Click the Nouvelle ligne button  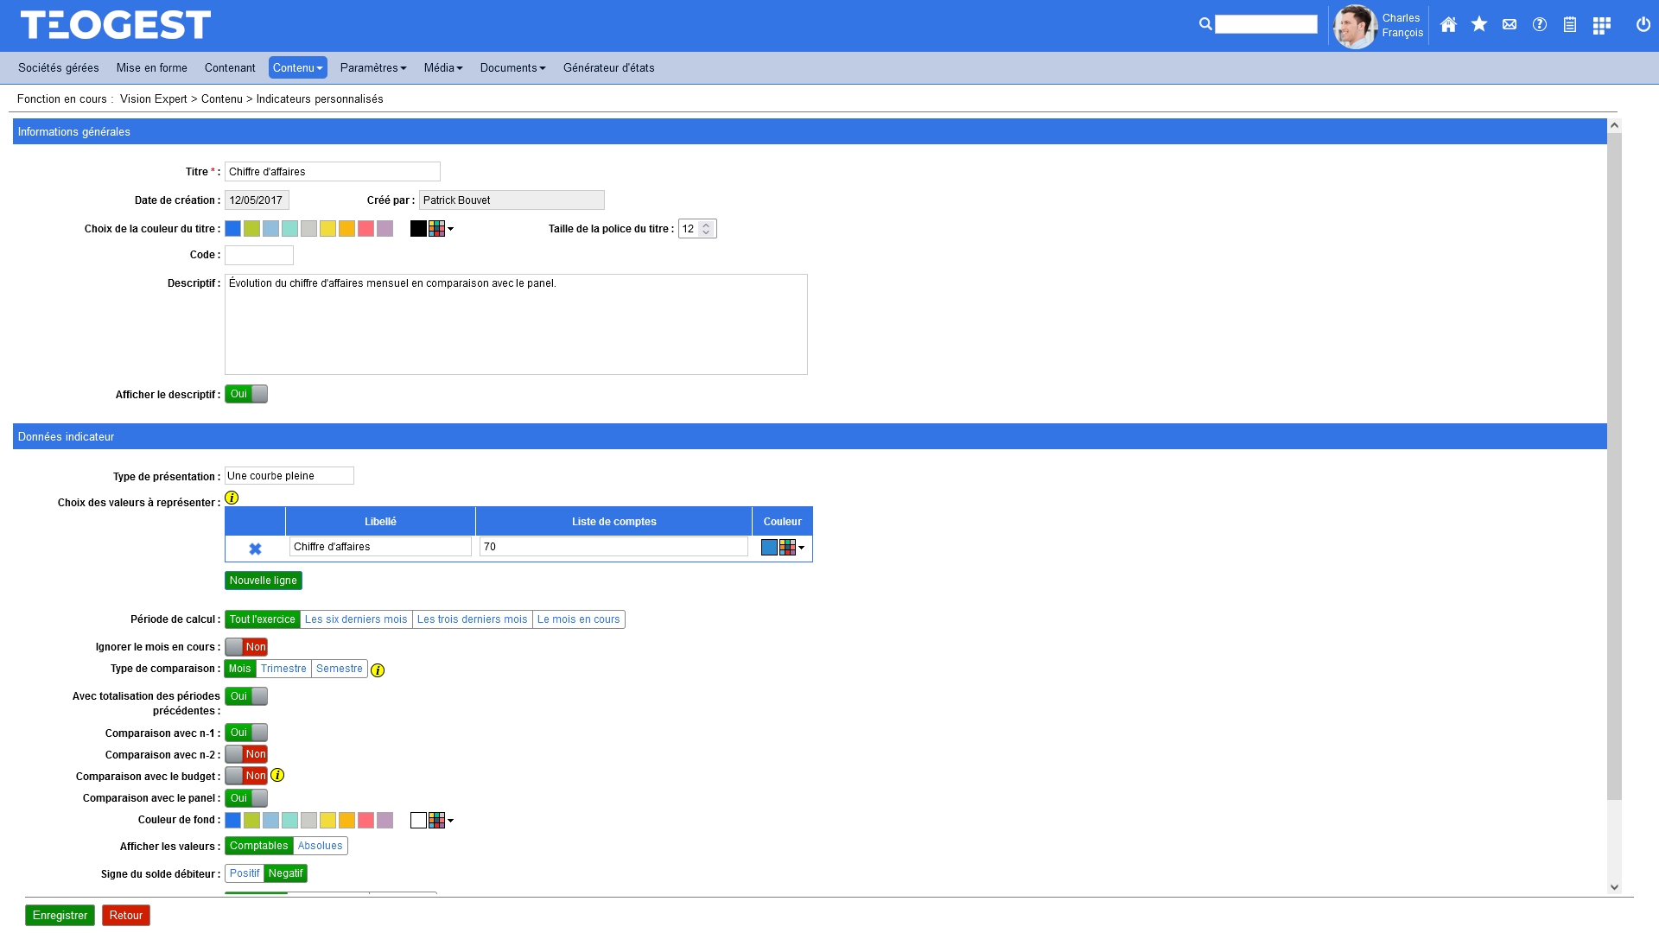tap(264, 581)
